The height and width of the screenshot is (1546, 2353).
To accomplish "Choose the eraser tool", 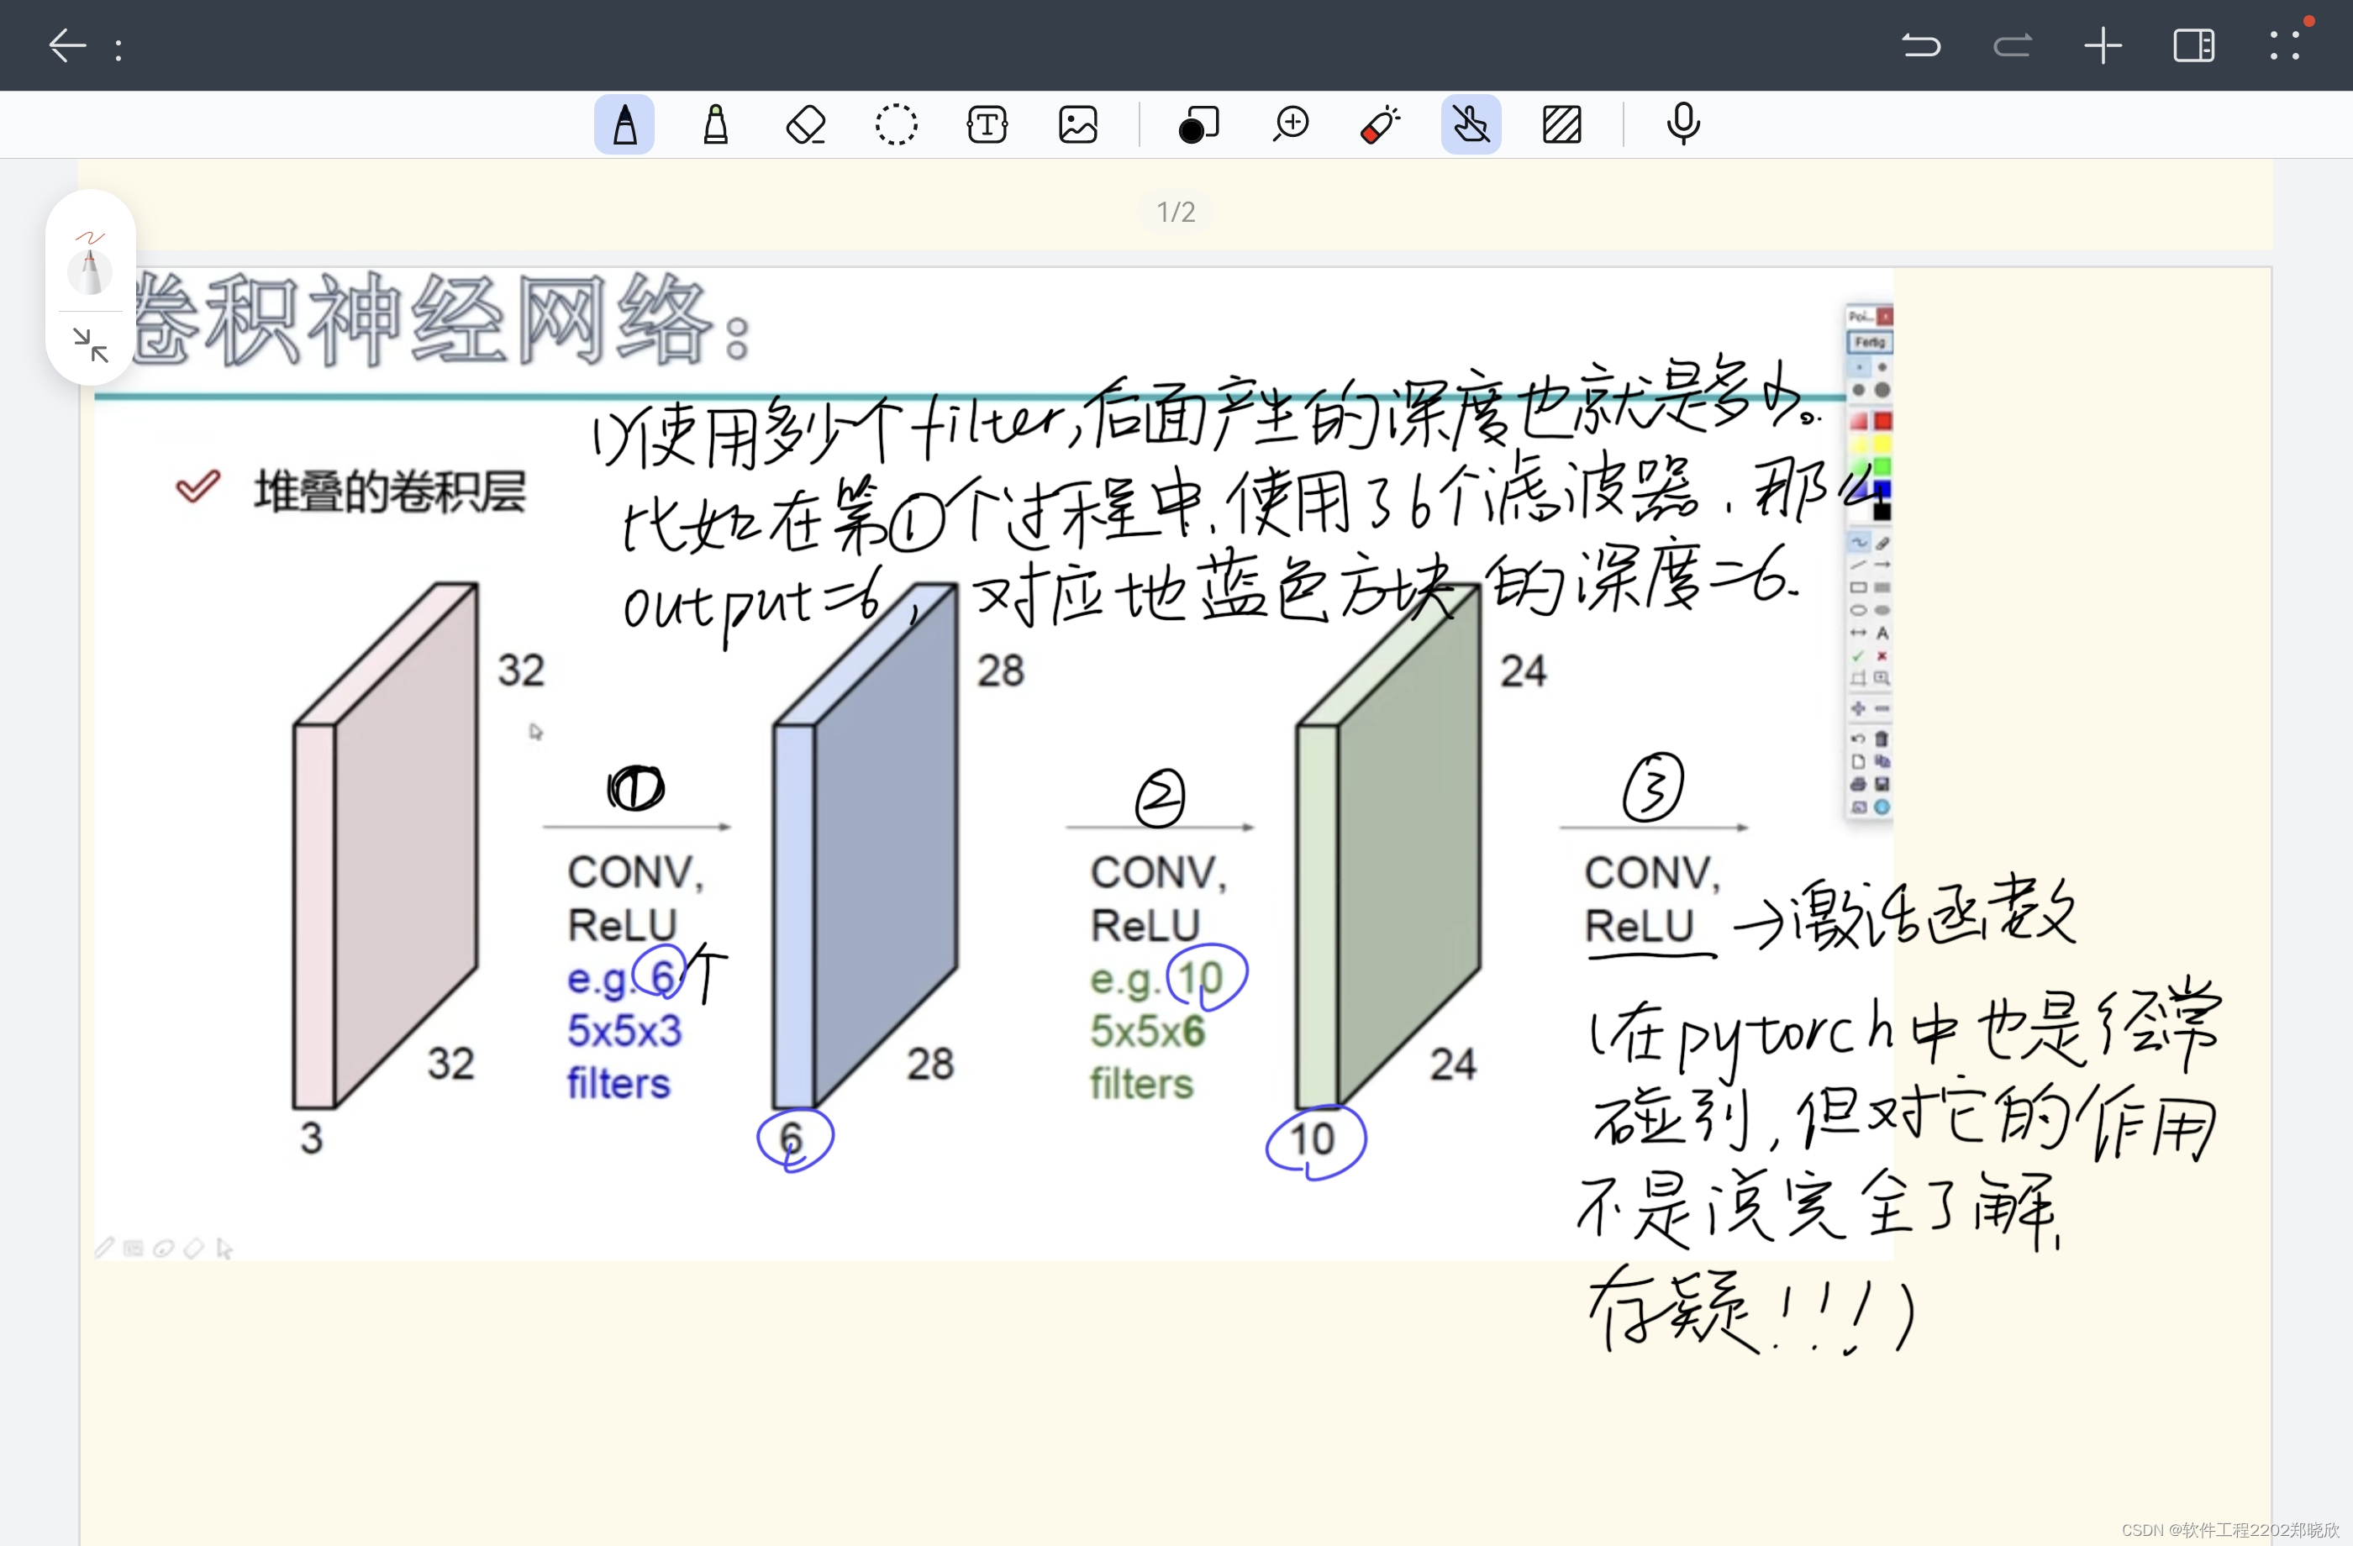I will click(806, 125).
